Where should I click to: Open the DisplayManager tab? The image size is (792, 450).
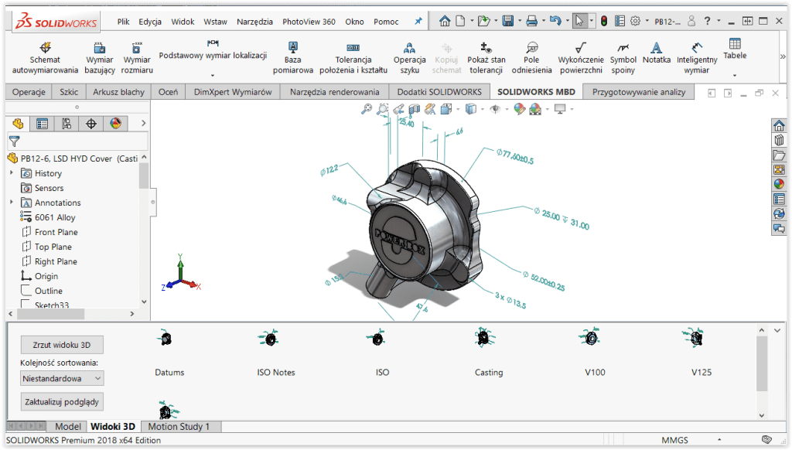116,124
